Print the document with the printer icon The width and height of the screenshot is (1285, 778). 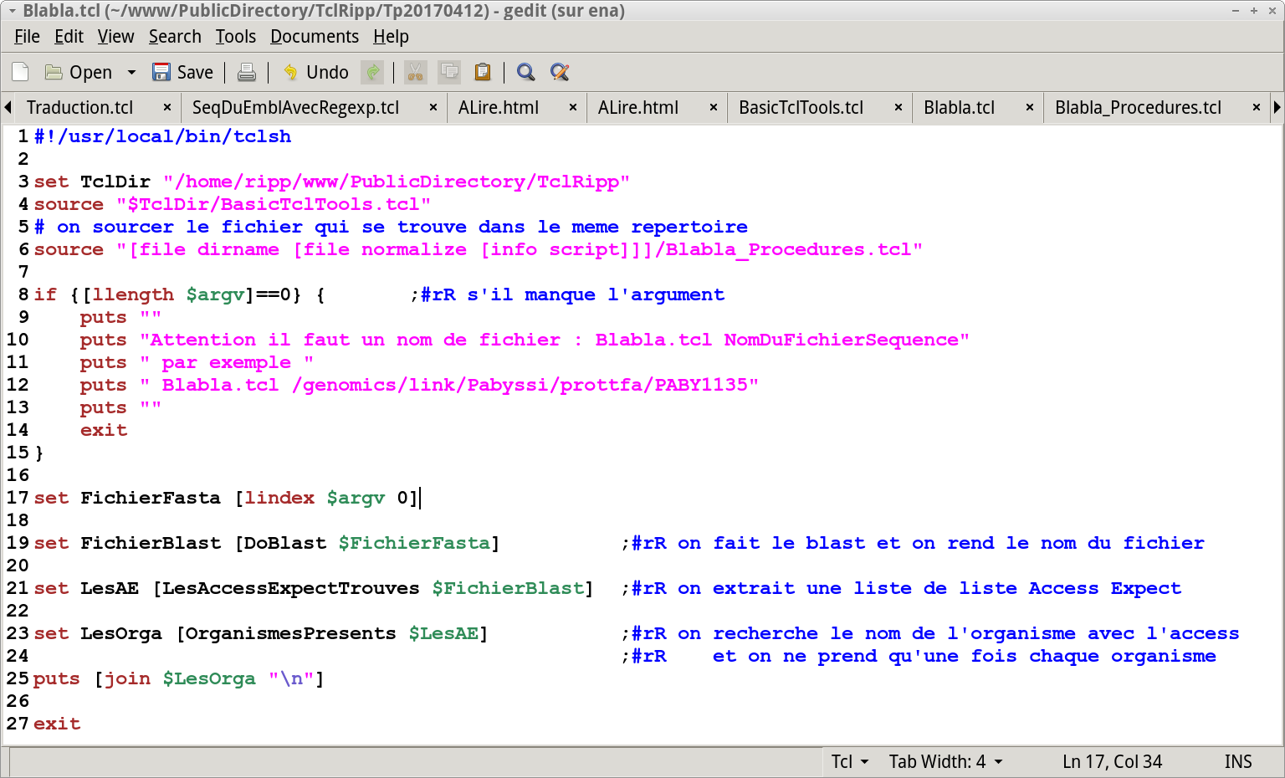(x=247, y=72)
